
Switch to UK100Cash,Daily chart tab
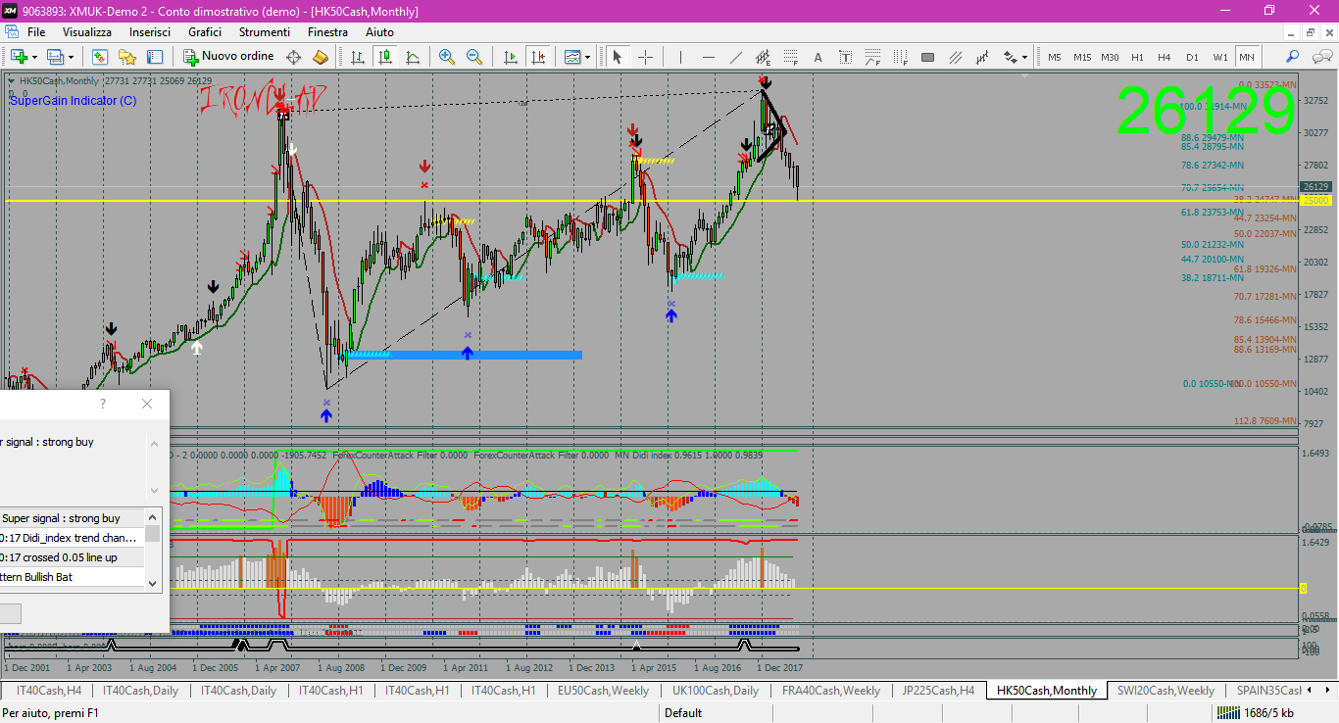click(715, 690)
